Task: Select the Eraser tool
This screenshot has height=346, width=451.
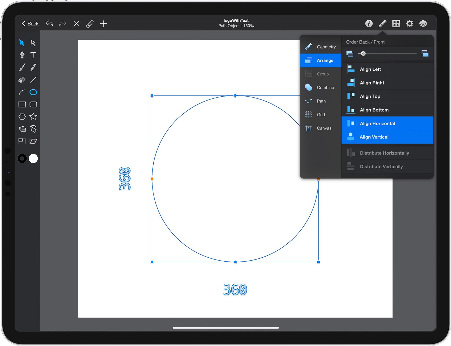Action: point(22,80)
